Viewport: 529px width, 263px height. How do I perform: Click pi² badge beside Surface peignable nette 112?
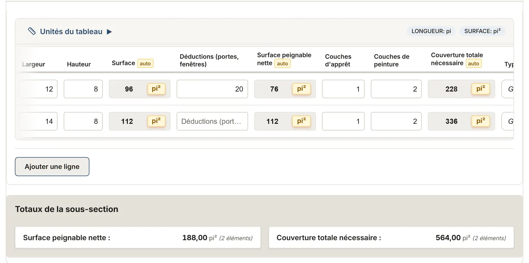click(301, 121)
